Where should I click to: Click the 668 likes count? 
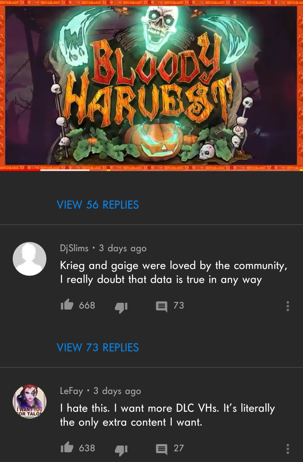point(87,305)
